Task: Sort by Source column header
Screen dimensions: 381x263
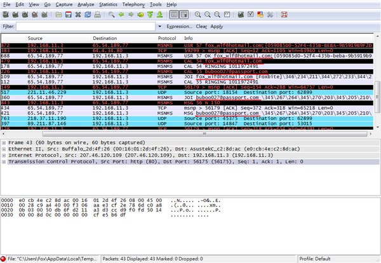Action: click(x=58, y=38)
